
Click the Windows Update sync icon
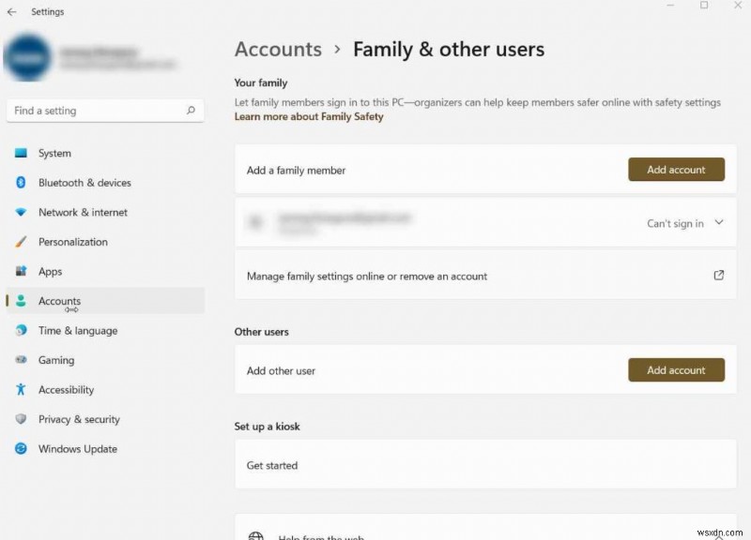coord(21,449)
